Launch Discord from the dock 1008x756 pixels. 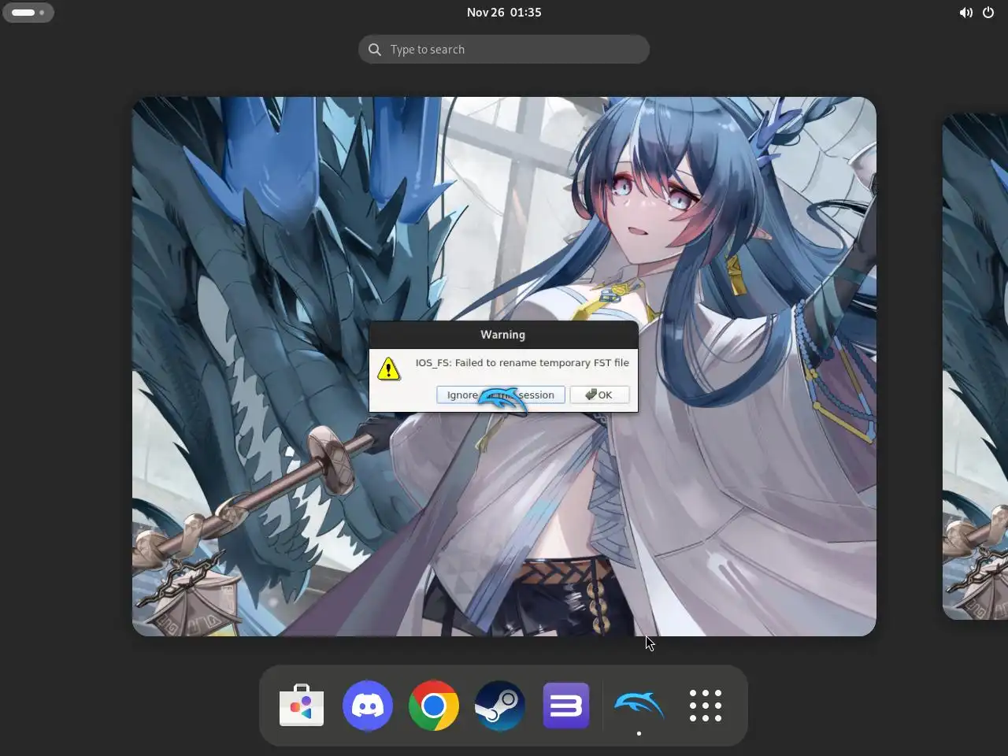368,705
